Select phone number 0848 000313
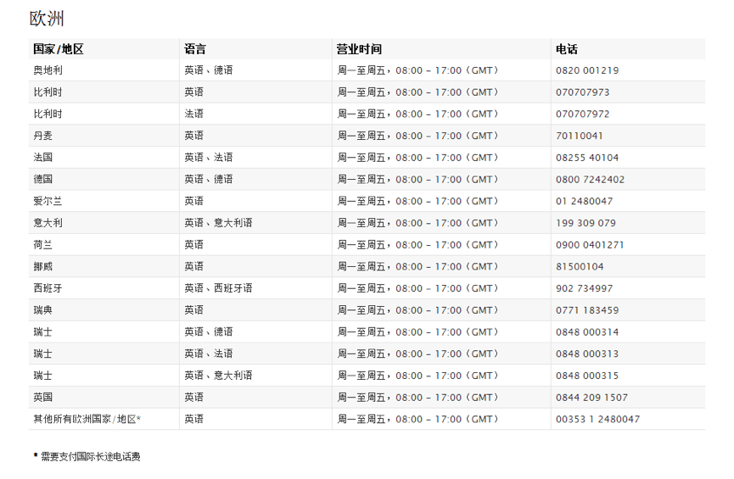The image size is (734, 479). (587, 354)
